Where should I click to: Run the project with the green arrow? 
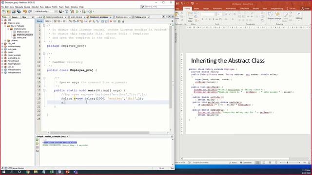78,12
